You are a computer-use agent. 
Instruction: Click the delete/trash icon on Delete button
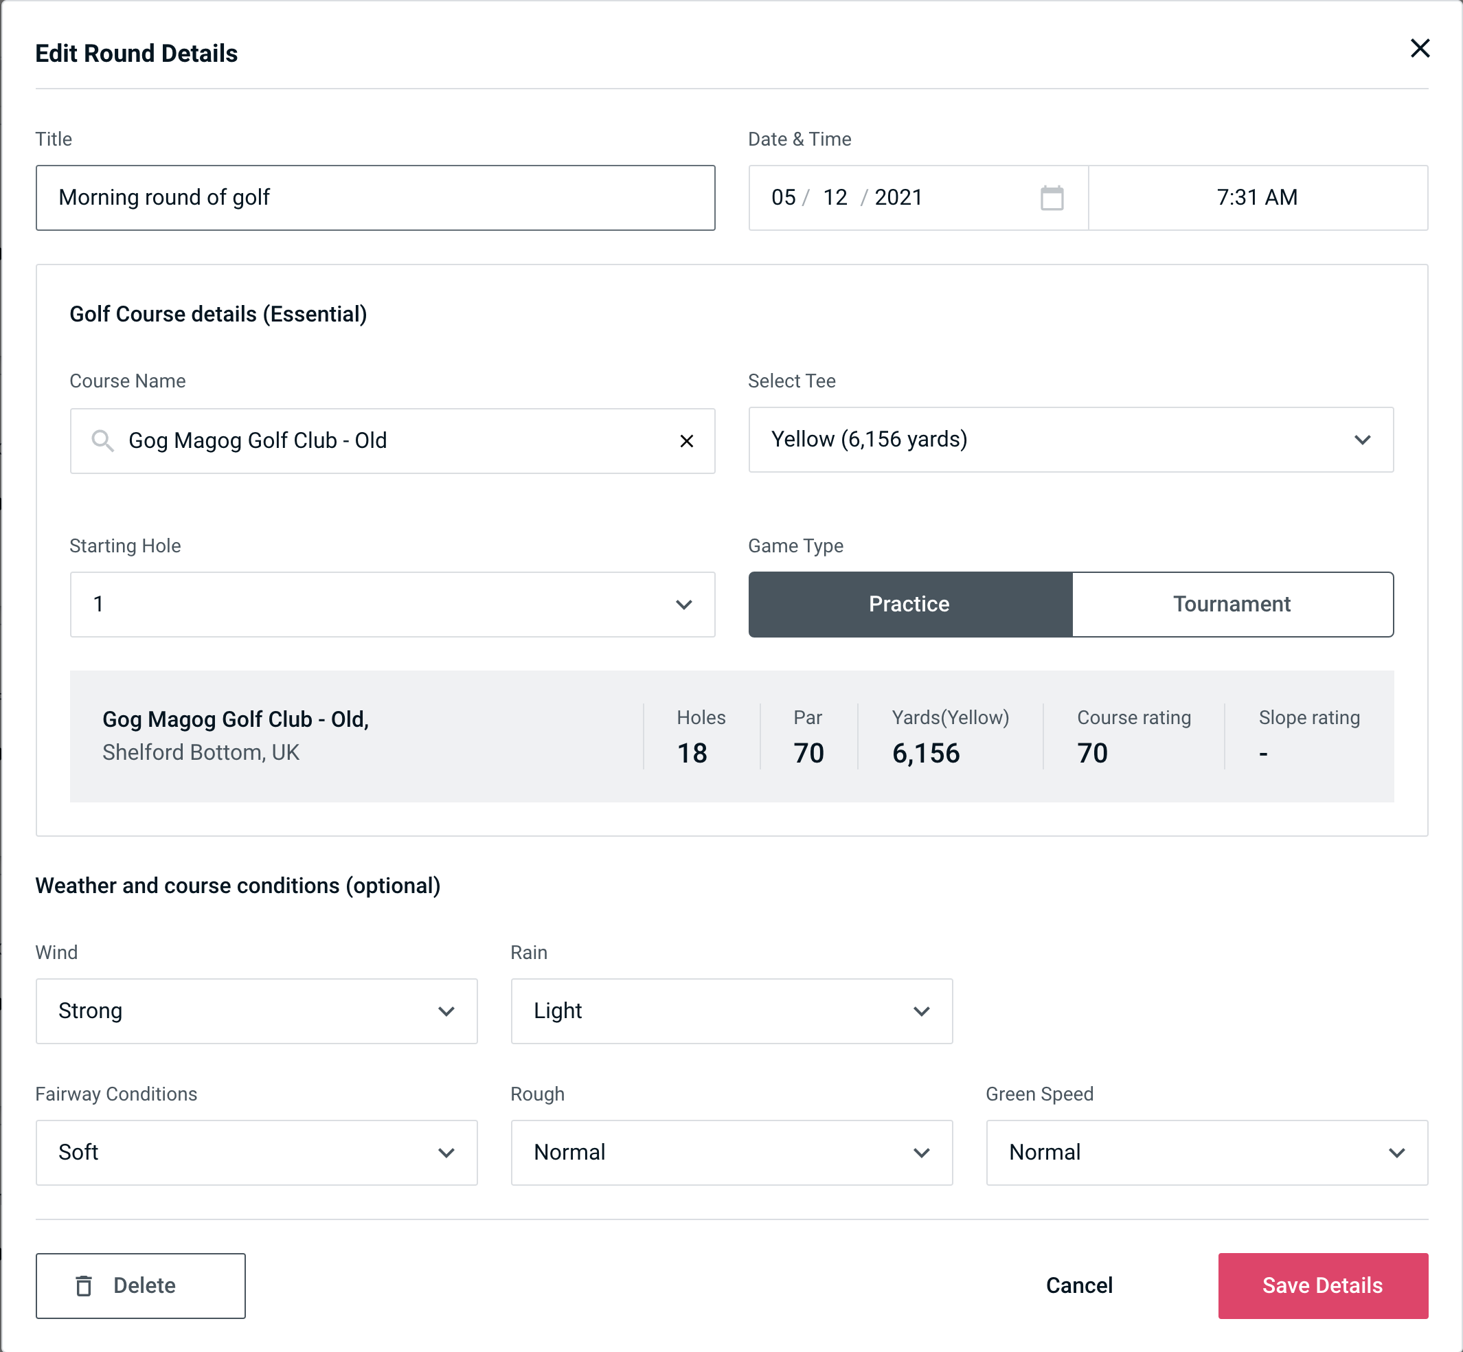pyautogui.click(x=88, y=1285)
